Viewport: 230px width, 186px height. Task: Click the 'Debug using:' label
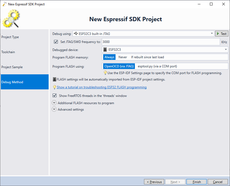[62, 34]
